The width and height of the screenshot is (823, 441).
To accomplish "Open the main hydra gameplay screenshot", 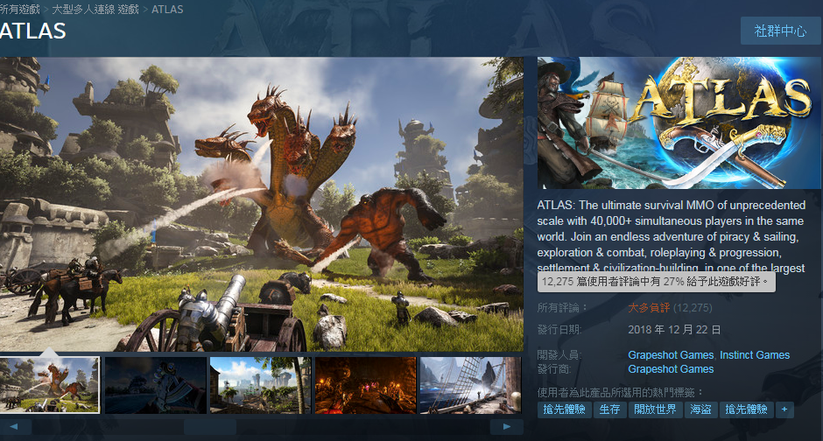I will pos(262,204).
